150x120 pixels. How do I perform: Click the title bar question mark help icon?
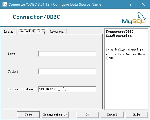click(x=131, y=4)
